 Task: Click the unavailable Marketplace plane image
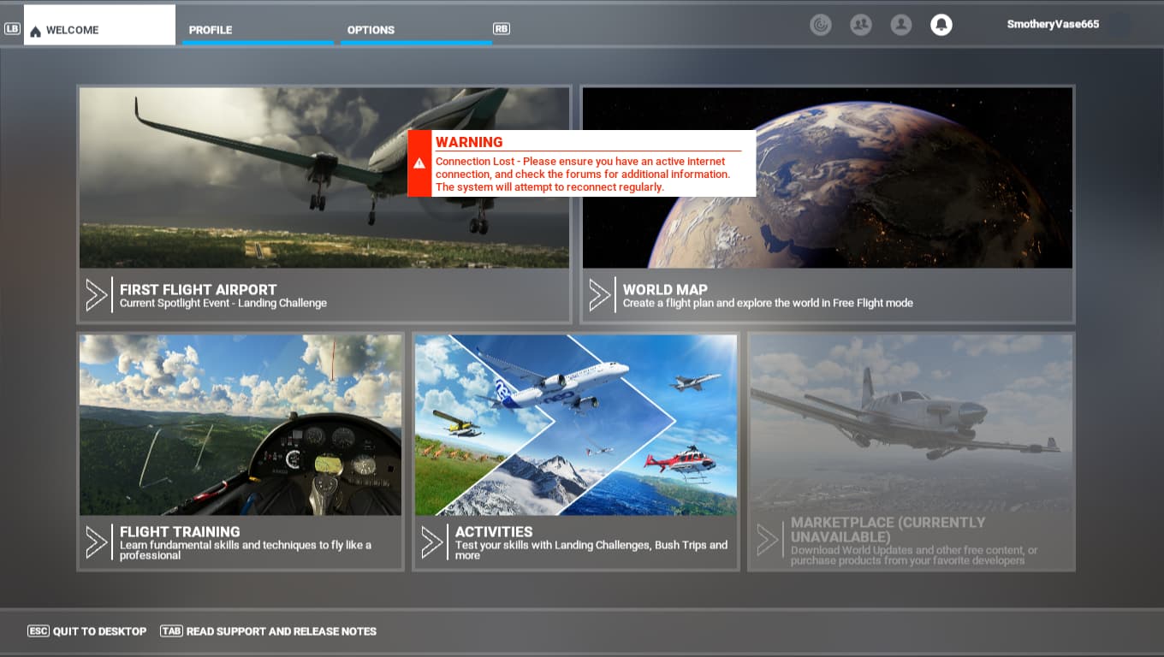click(912, 425)
